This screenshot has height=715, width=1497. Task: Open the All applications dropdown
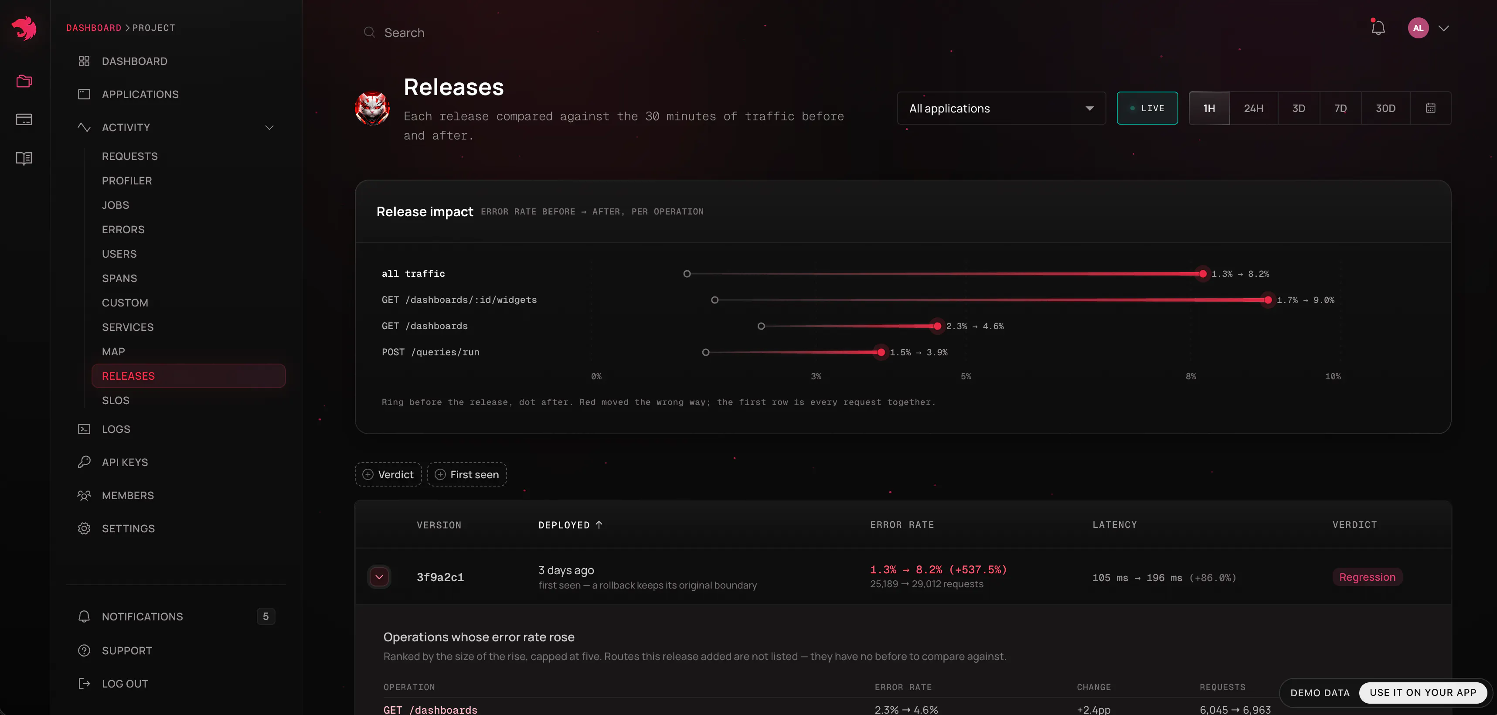click(x=1001, y=108)
